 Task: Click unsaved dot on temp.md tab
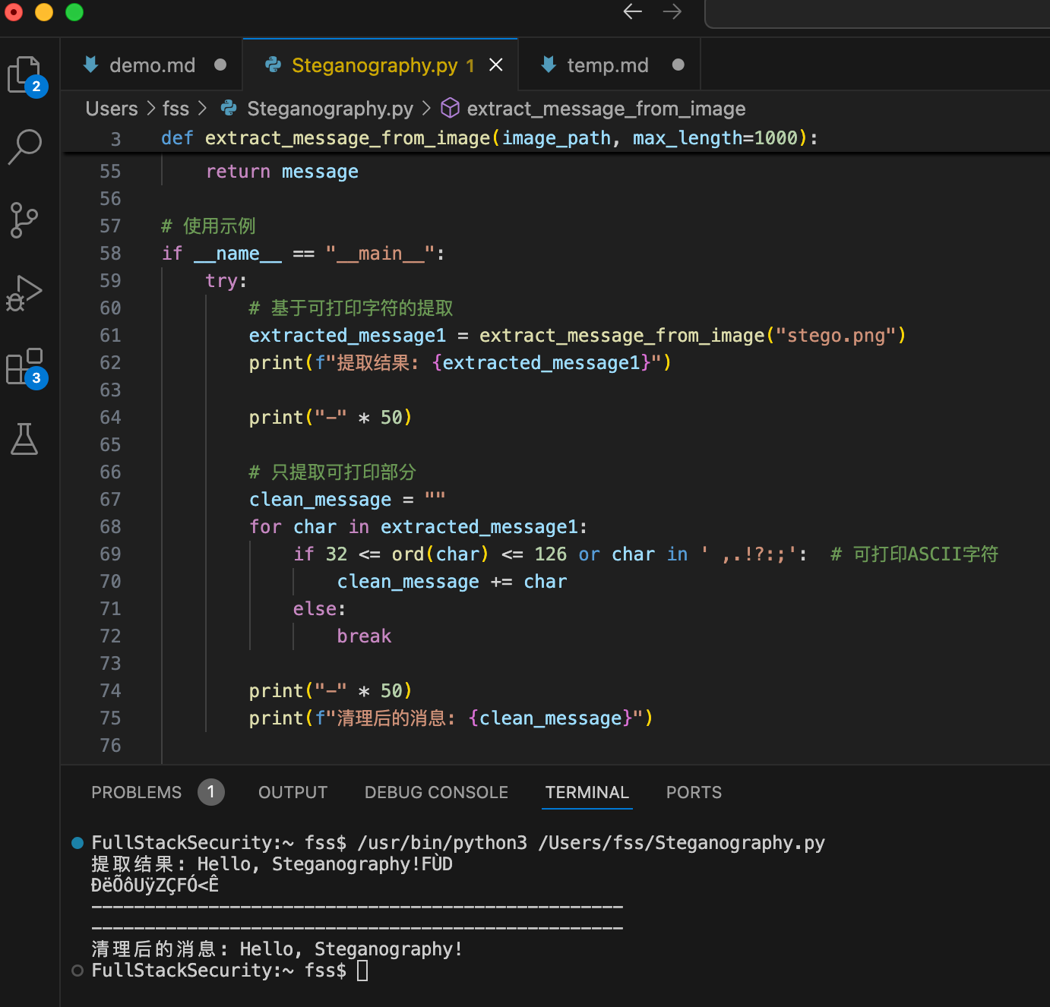[678, 65]
